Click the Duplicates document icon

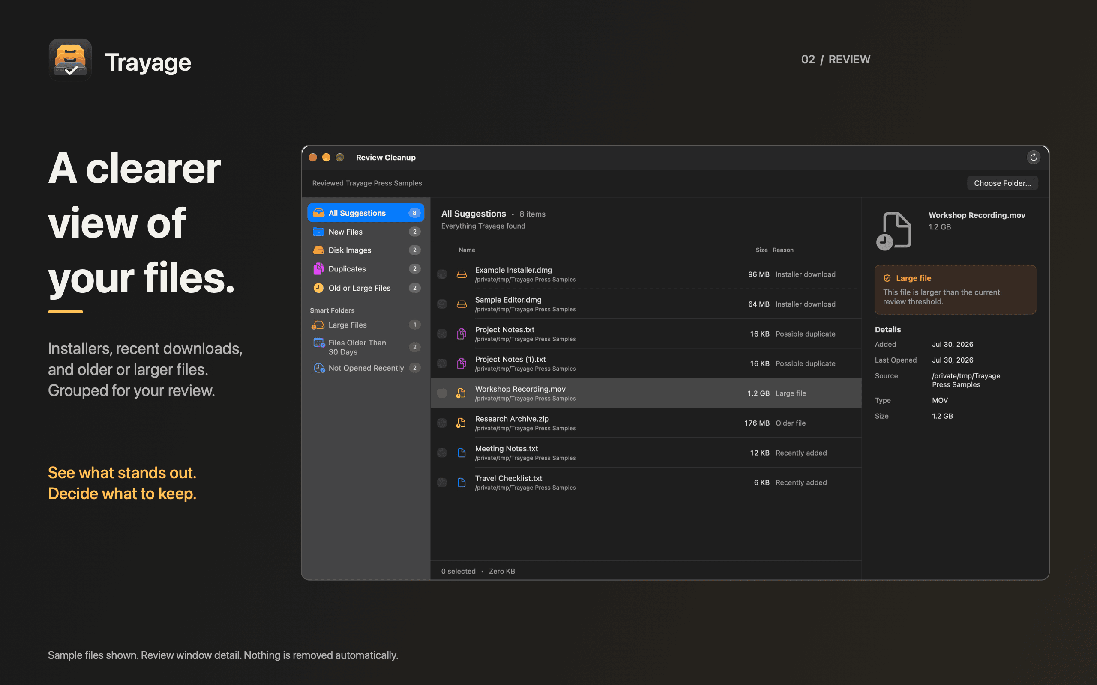[319, 269]
